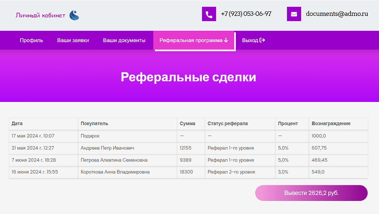Open the Профиль menu item
This screenshot has height=214, width=379.
click(31, 40)
